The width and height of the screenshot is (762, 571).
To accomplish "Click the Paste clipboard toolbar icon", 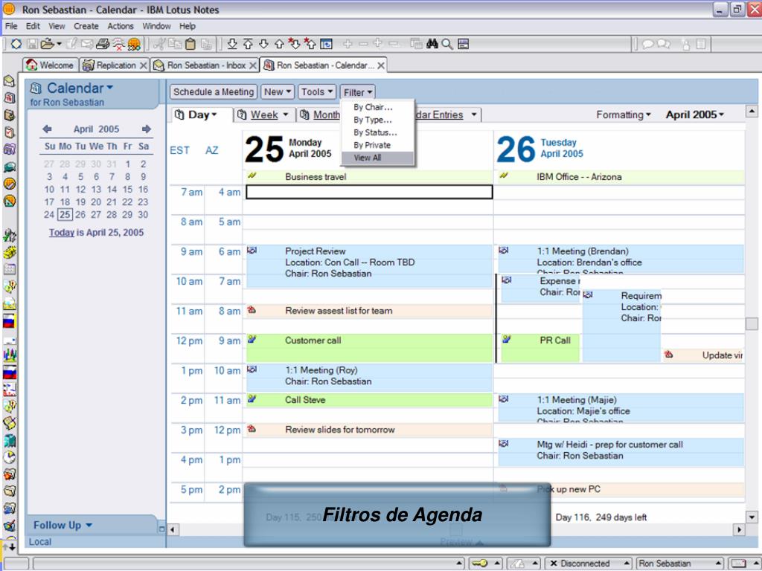I will tap(190, 44).
